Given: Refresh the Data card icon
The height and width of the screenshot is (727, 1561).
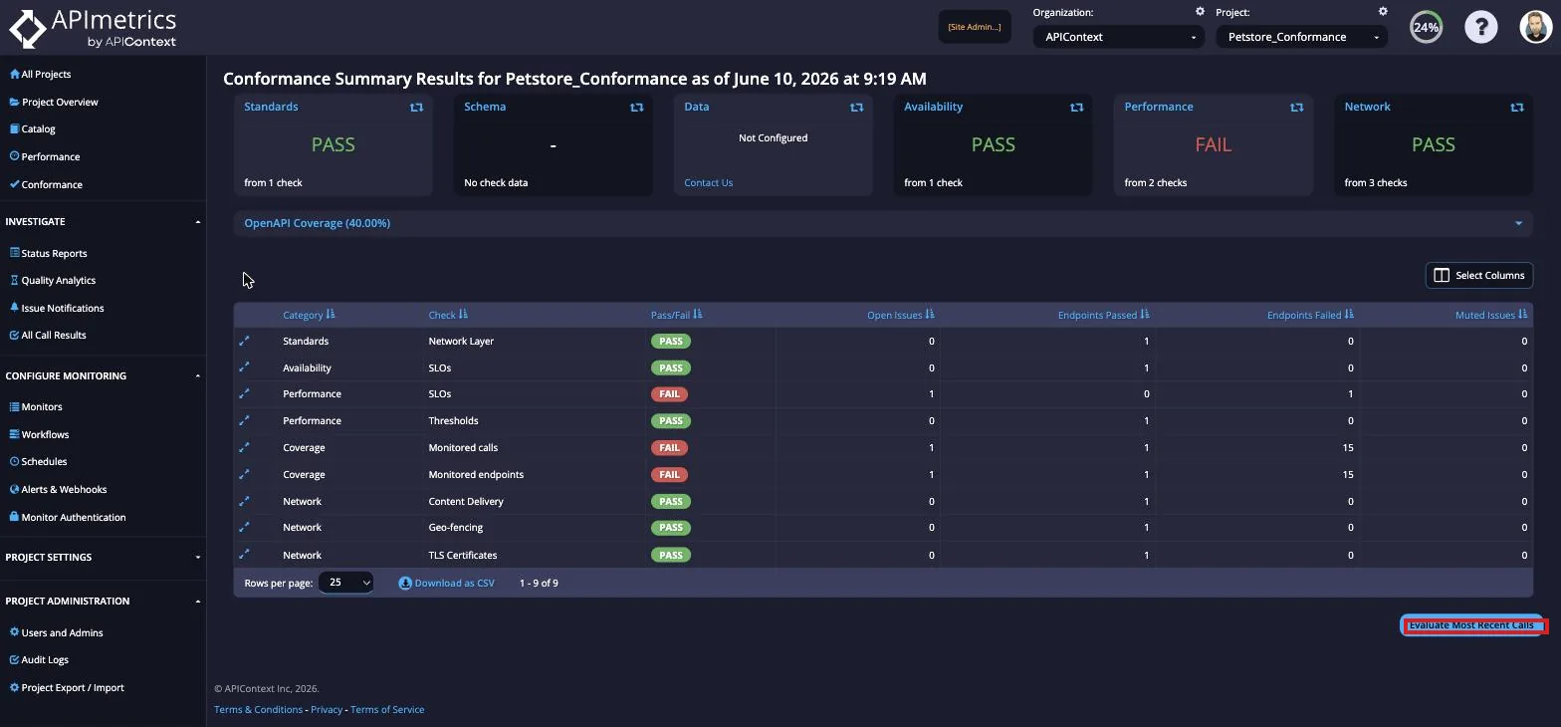Looking at the screenshot, I should click(856, 108).
